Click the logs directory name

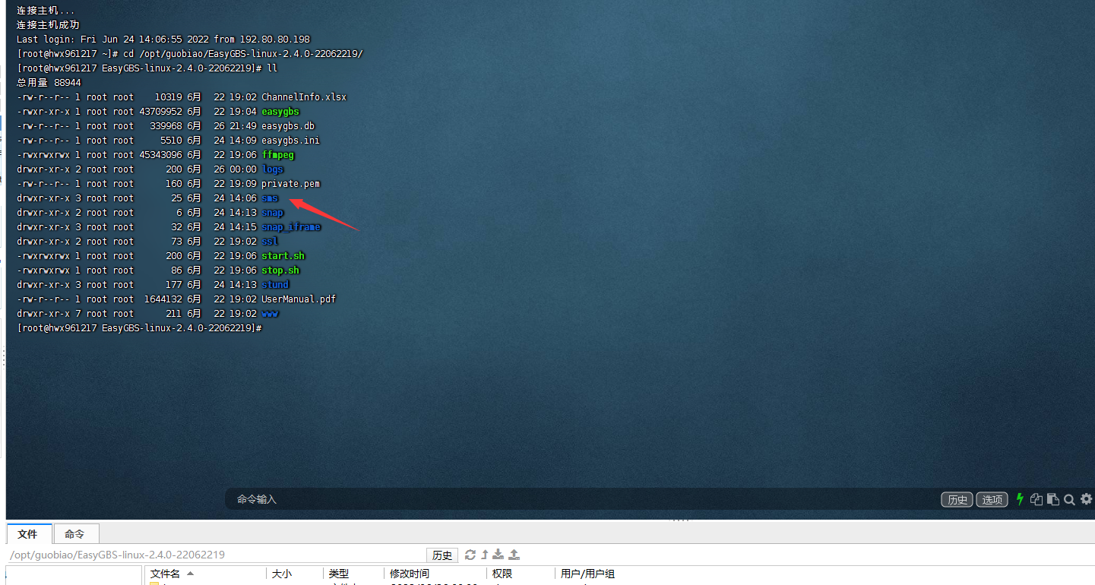pos(272,169)
